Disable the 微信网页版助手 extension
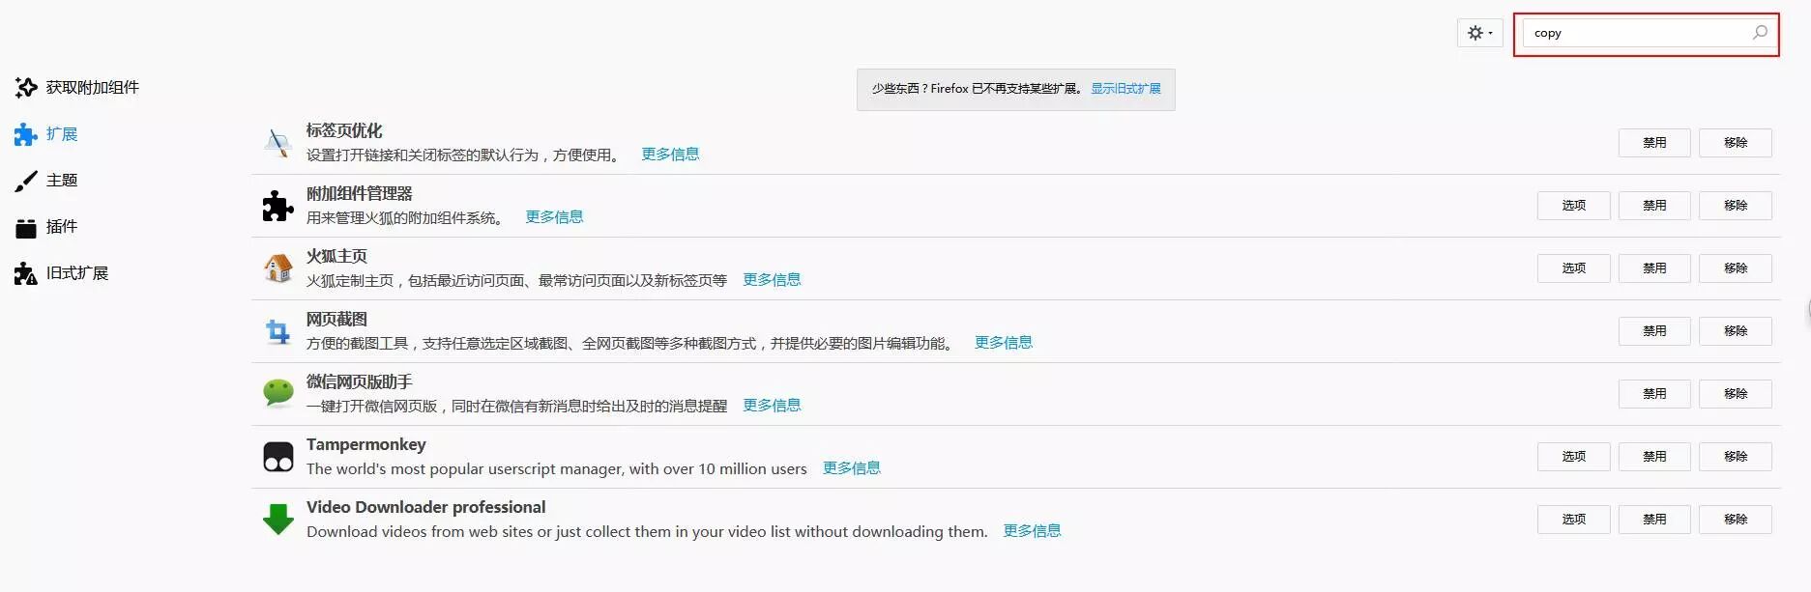This screenshot has width=1811, height=592. click(x=1654, y=394)
